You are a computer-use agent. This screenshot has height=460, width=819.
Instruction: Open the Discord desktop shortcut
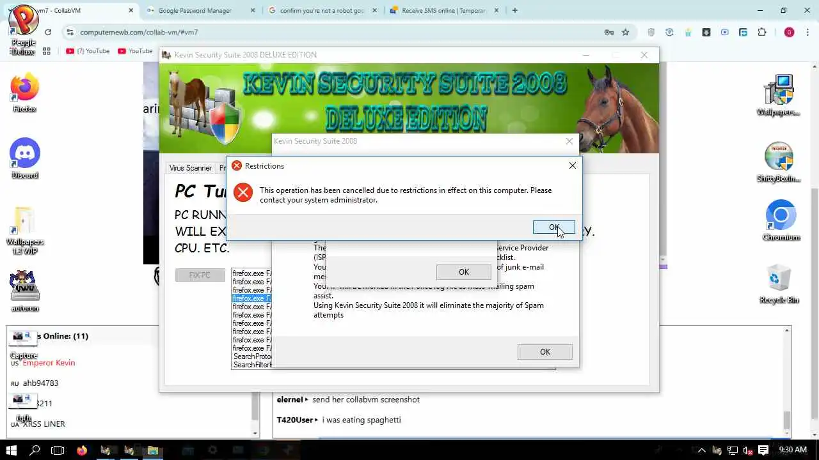point(25,158)
